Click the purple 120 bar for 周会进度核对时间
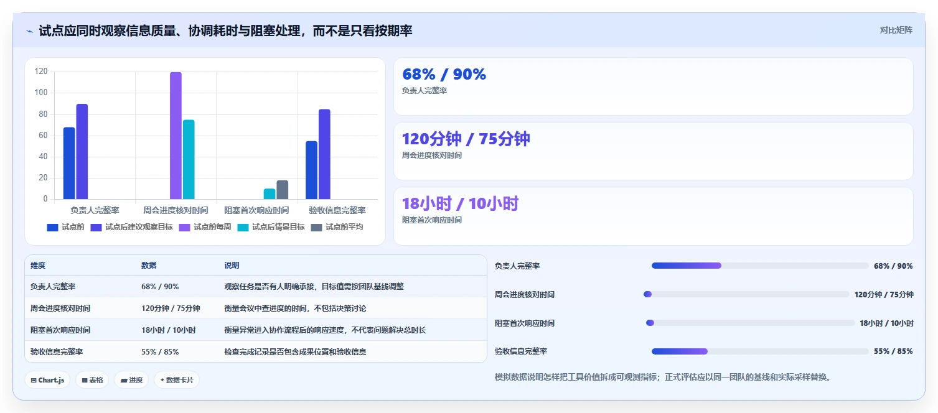Image resolution: width=938 pixels, height=413 pixels. pyautogui.click(x=176, y=136)
